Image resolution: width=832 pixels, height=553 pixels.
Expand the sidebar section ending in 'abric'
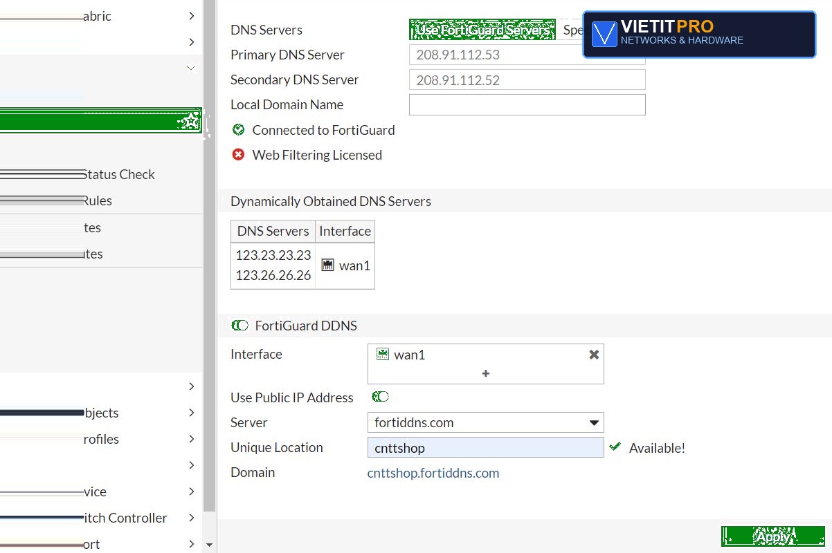(192, 16)
